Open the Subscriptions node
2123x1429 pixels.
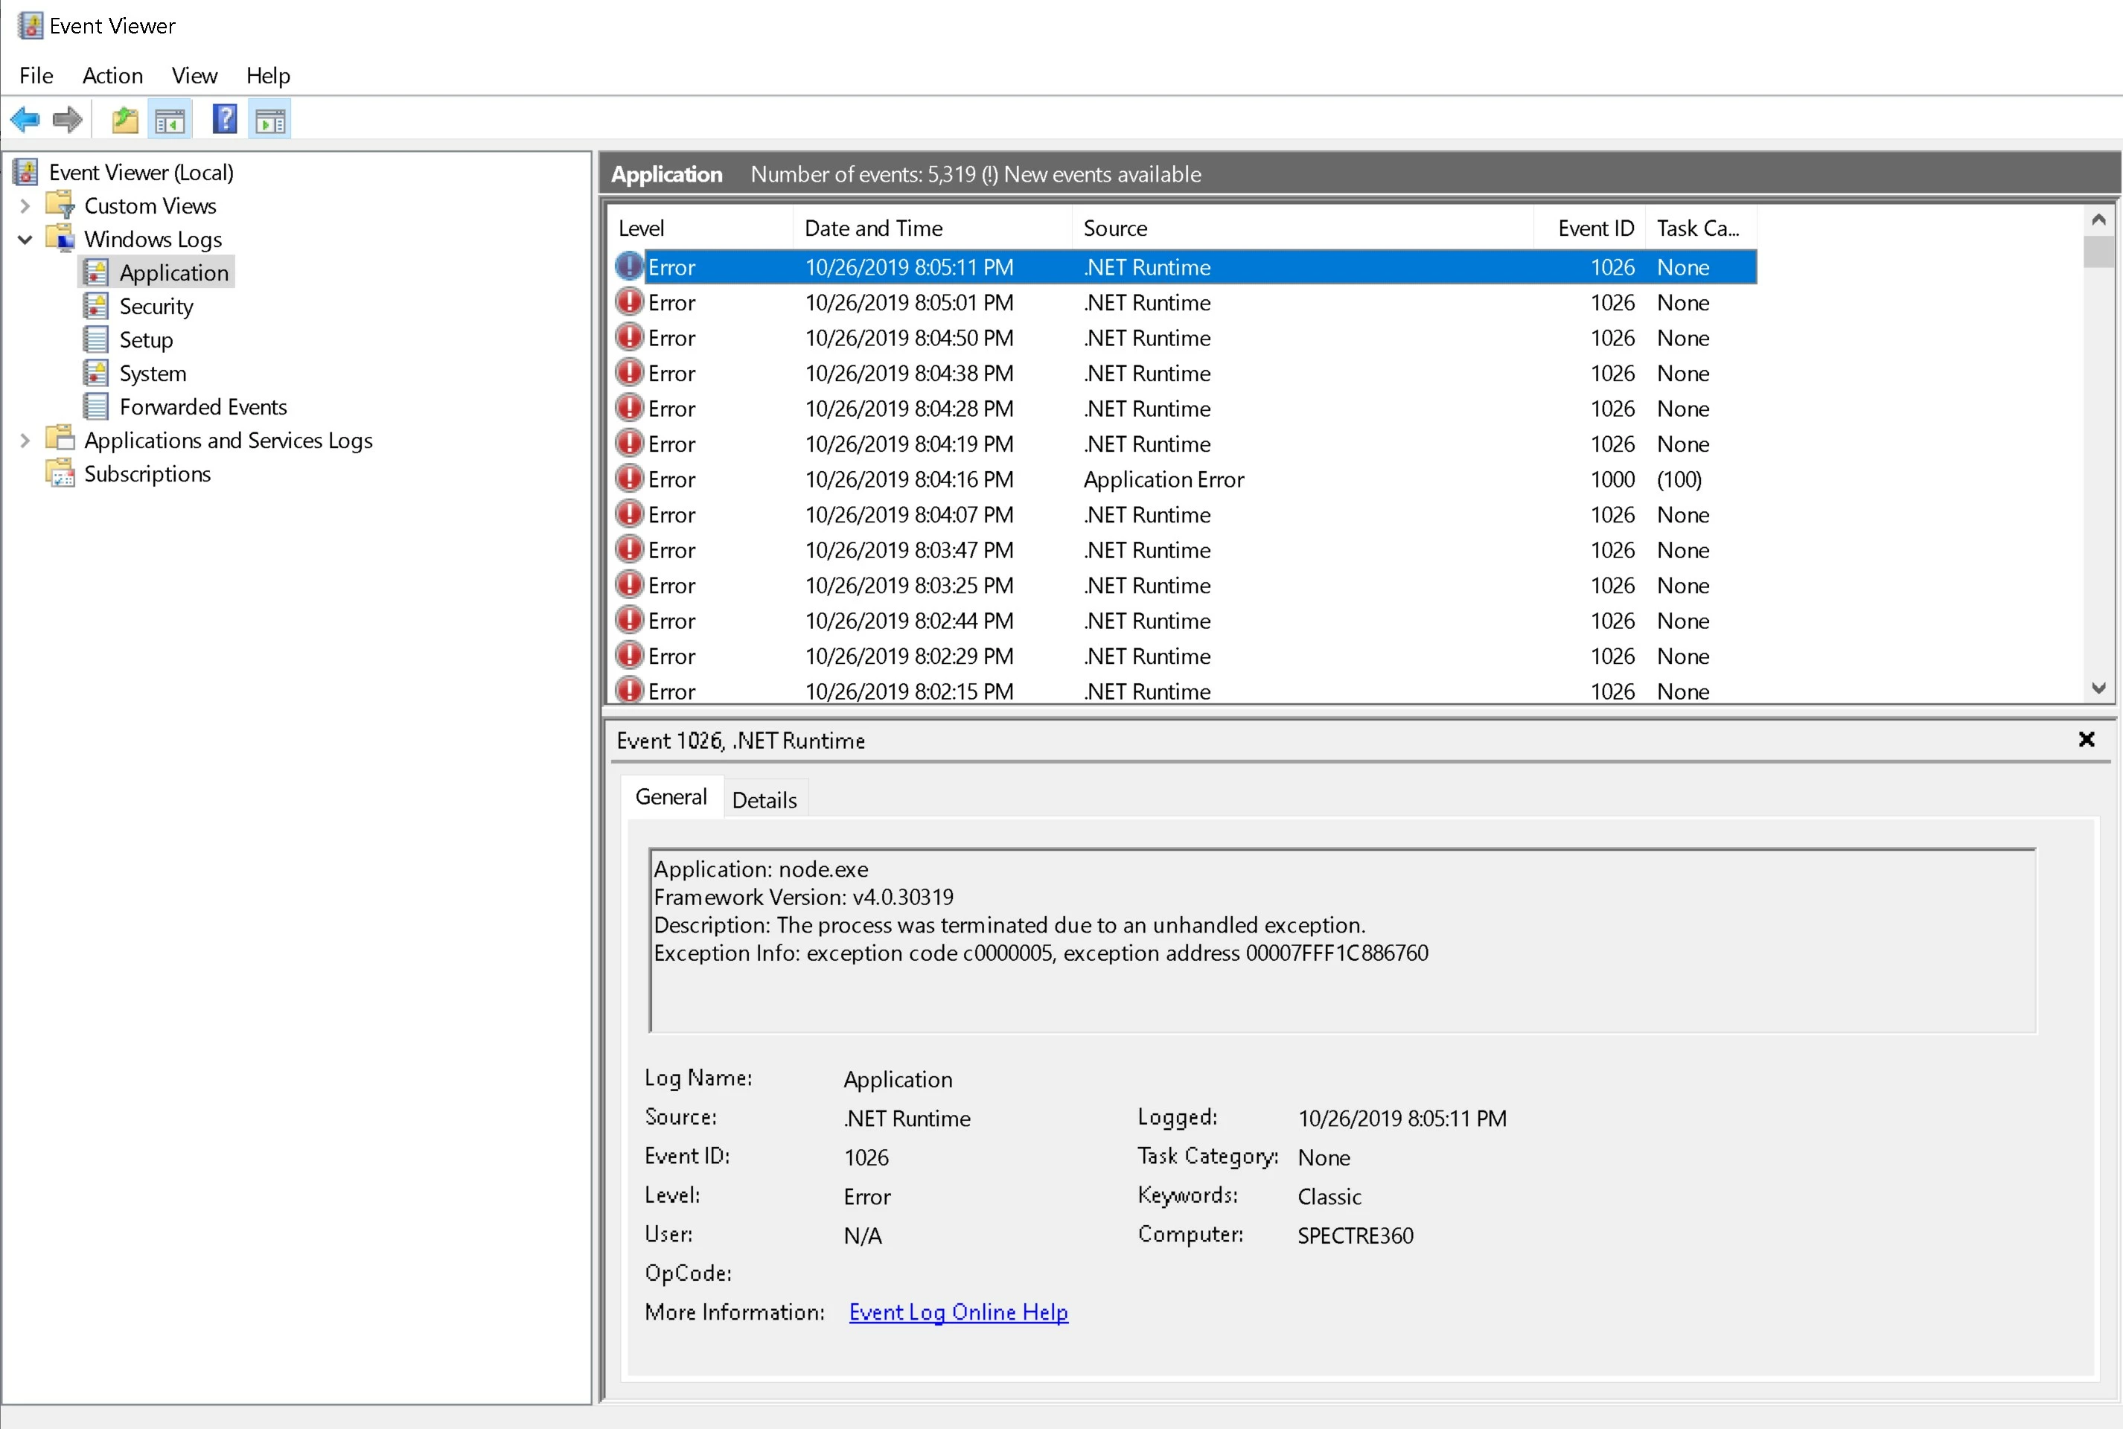(147, 474)
